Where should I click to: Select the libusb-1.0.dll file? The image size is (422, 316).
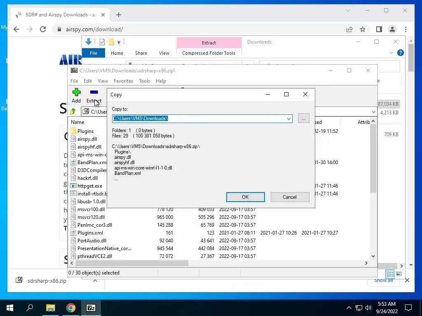click(91, 201)
